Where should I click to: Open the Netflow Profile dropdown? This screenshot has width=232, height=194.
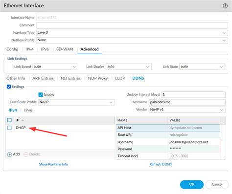point(132,40)
